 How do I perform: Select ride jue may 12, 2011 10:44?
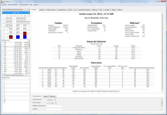16,63
